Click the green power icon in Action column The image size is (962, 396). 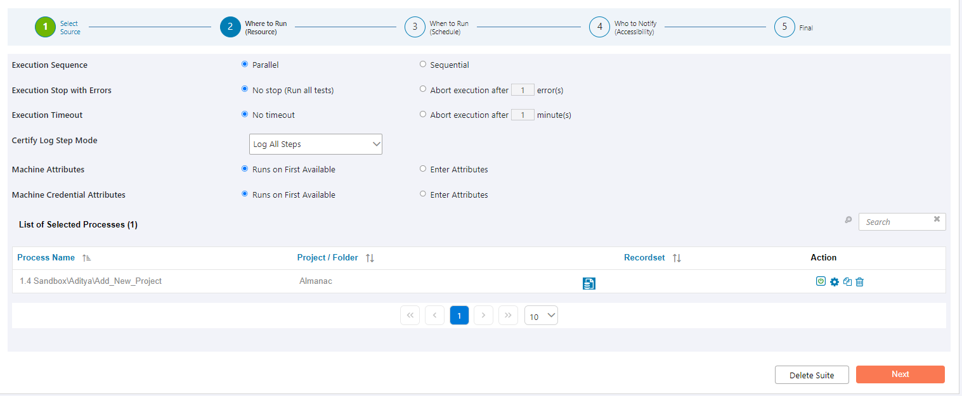point(821,281)
